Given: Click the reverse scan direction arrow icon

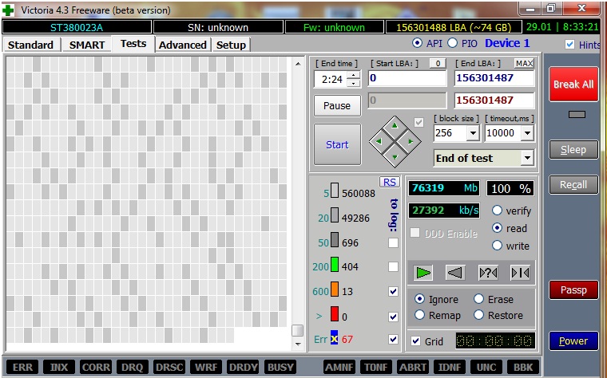Looking at the screenshot, I should click(455, 273).
